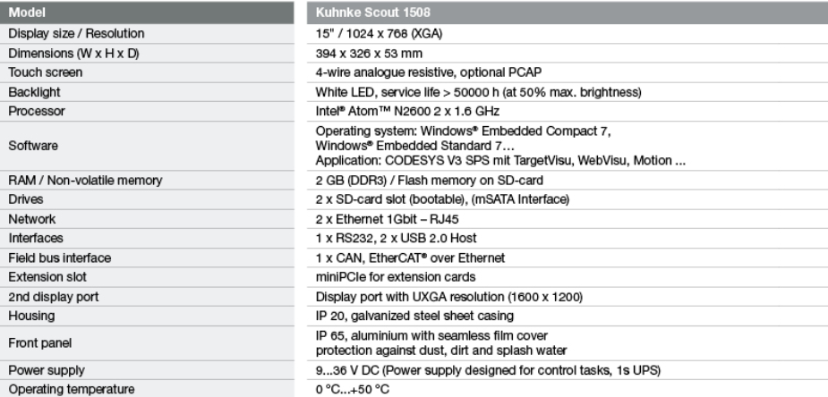Select the 1 x RS232, 2 x USB value
This screenshot has height=397, width=828.
click(x=396, y=239)
